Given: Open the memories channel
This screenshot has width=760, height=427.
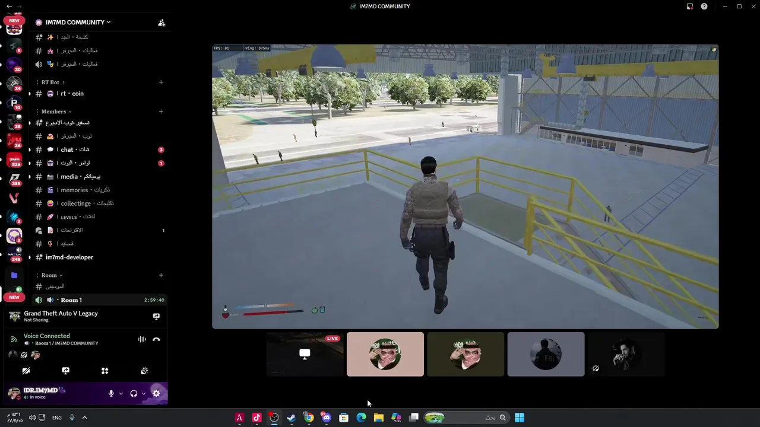Looking at the screenshot, I should (x=98, y=190).
